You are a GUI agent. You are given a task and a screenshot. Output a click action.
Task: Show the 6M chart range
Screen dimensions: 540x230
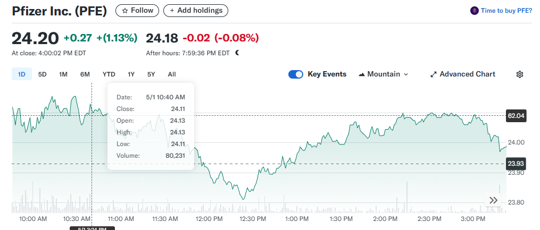pyautogui.click(x=85, y=74)
